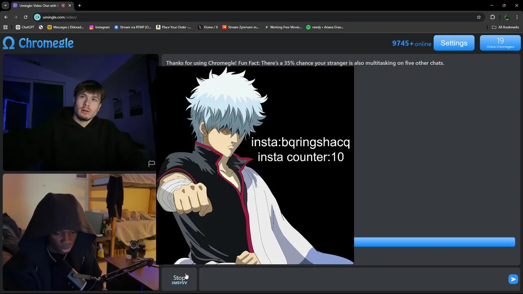Close the Umingle tab
The image size is (523, 294).
pos(69,6)
